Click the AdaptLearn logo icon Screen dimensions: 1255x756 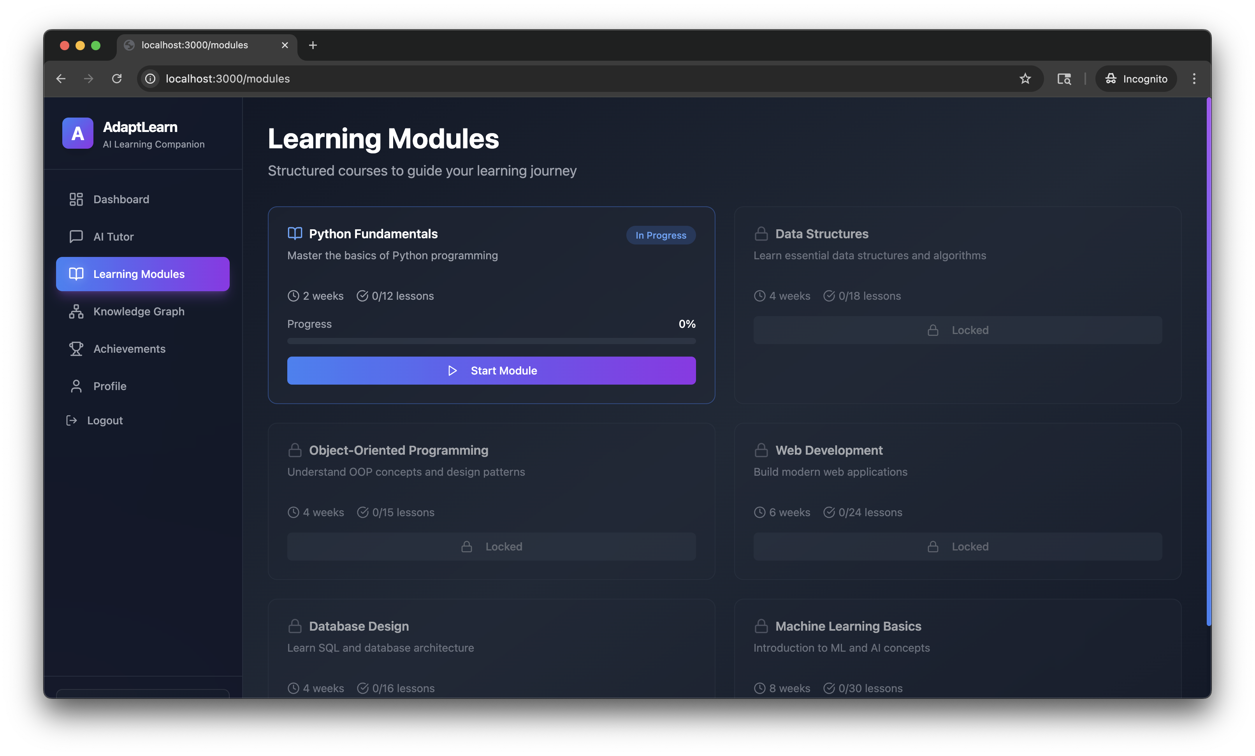click(x=77, y=134)
